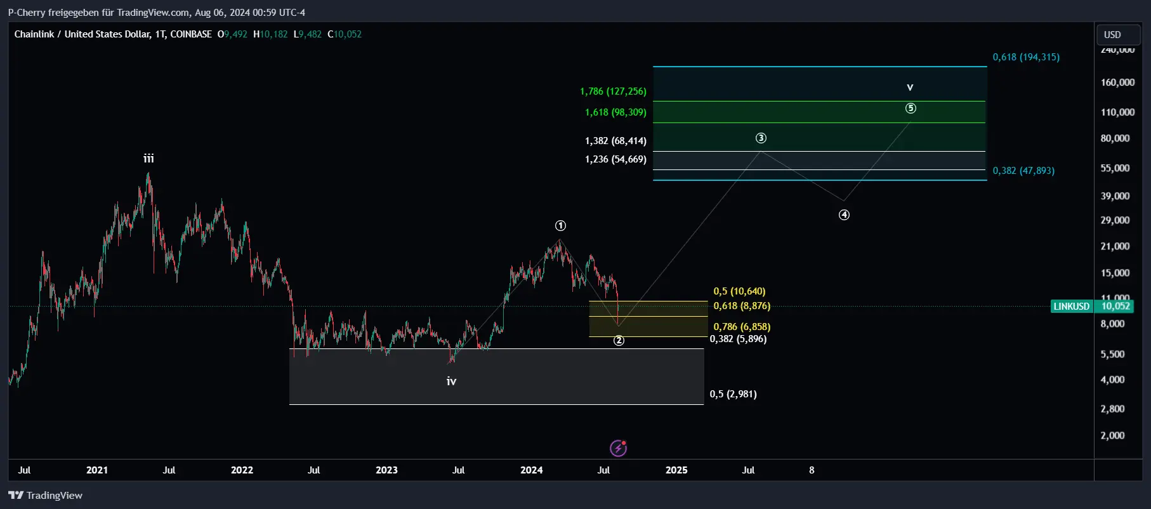Image resolution: width=1151 pixels, height=509 pixels.
Task: Select the circled wave 3 marker
Action: [x=761, y=138]
